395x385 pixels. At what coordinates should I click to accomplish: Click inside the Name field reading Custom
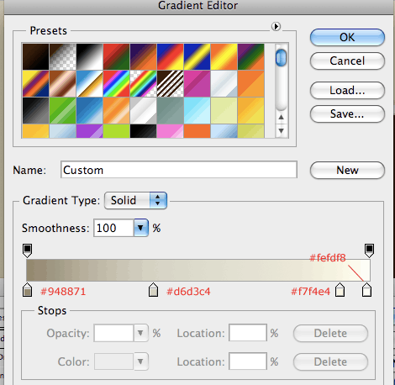point(179,170)
